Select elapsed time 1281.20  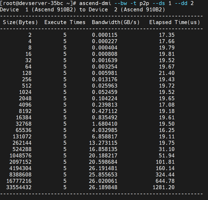[x=163, y=187]
